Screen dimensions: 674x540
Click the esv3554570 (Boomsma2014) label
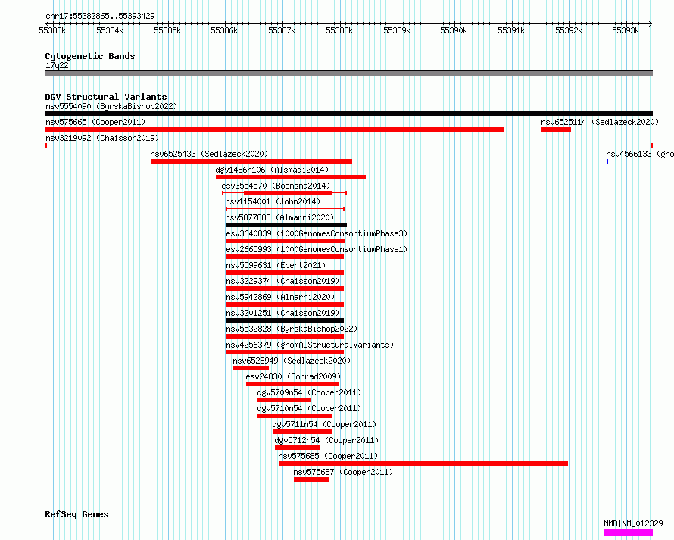coord(276,186)
